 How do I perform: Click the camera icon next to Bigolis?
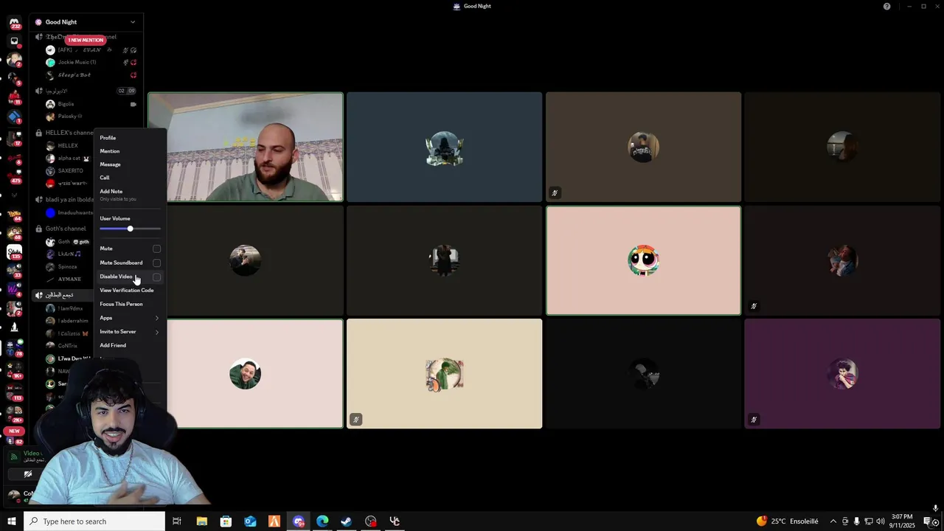[133, 104]
